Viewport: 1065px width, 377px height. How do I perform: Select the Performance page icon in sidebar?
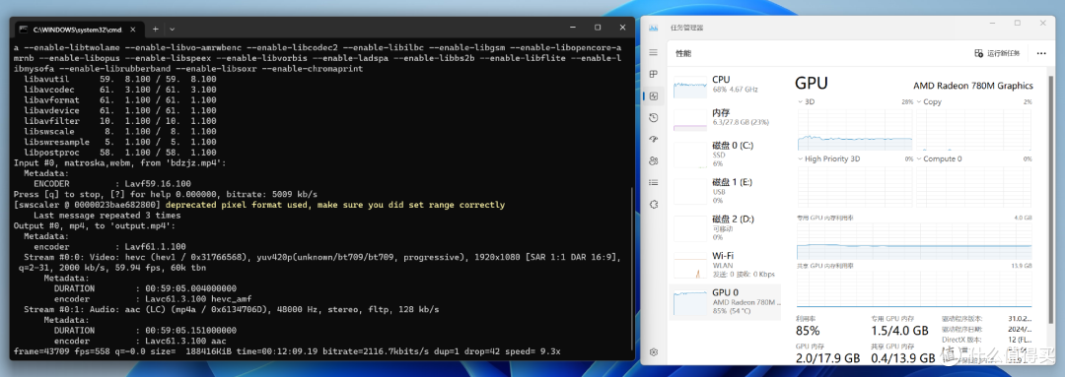point(654,96)
